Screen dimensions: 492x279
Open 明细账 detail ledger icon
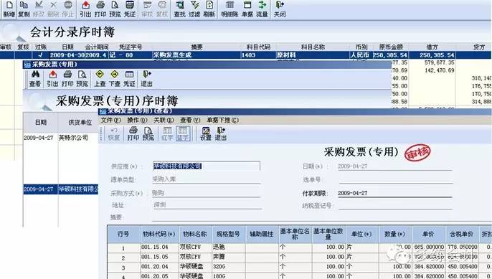click(x=230, y=9)
